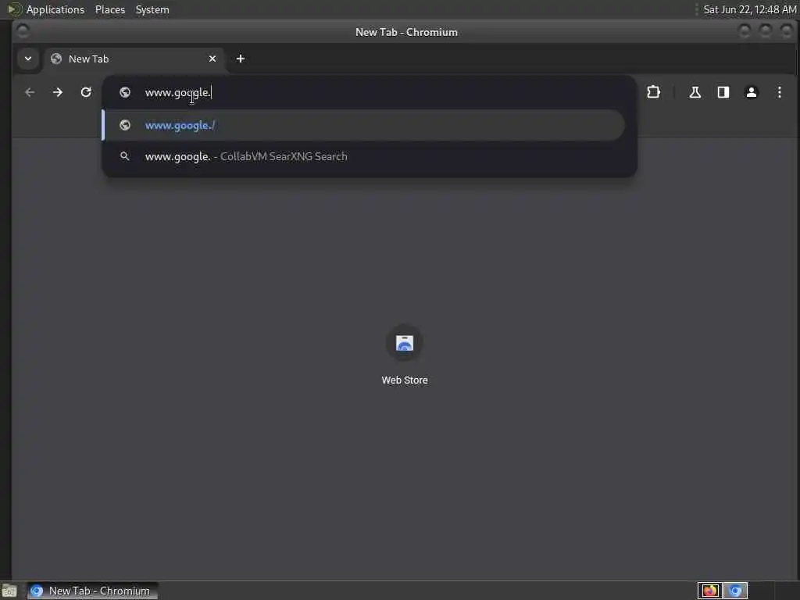Select the CollabVM SearXNG Search suggestion
The width and height of the screenshot is (800, 600).
coord(364,156)
